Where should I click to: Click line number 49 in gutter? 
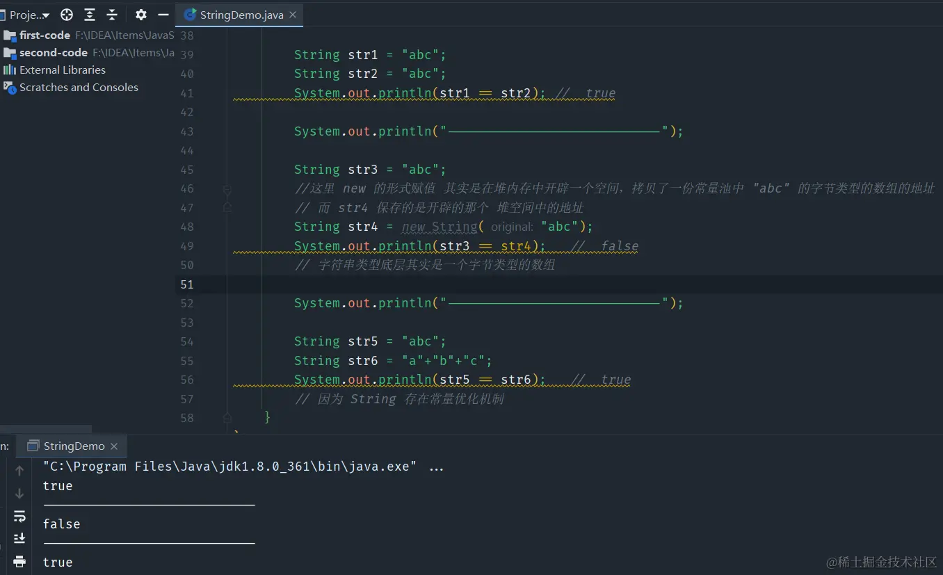(186, 246)
